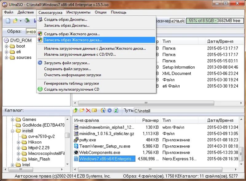This screenshot has width=246, height=181.
Task: Click the putty.exe file icon
Action: click(x=76, y=140)
